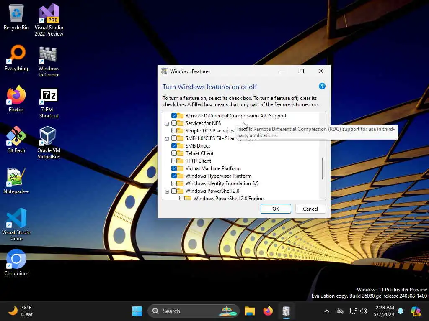Launch Visual Studio 2022 Preview shortcut
Screen dimensions: 429x321
[49, 20]
